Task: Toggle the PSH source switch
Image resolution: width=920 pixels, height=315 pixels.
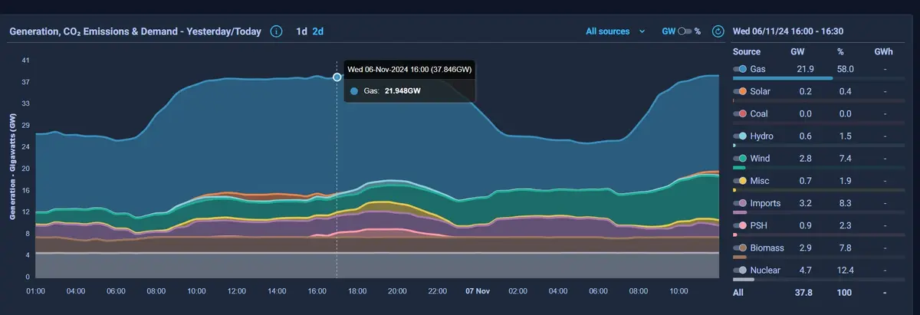Action: coord(741,225)
